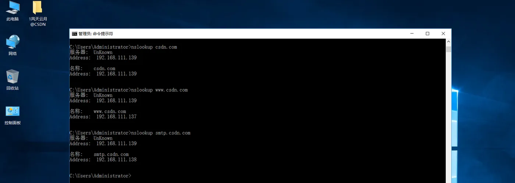Click the console scrollbar up arrow
Viewport: 515px width, 183px height.
[448, 42]
